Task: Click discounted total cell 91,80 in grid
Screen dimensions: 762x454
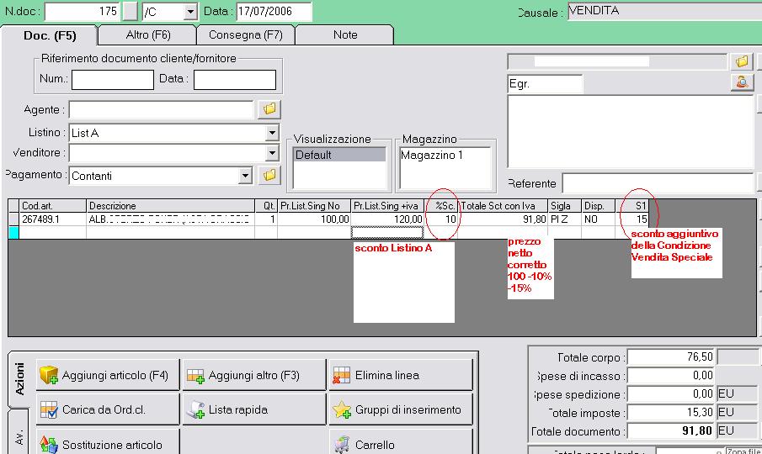Action: (503, 219)
